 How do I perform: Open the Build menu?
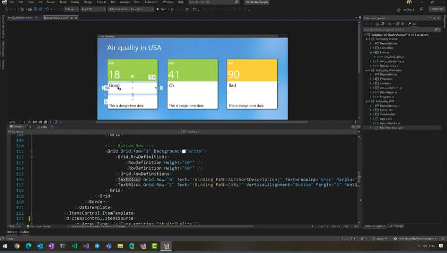coord(63,2)
